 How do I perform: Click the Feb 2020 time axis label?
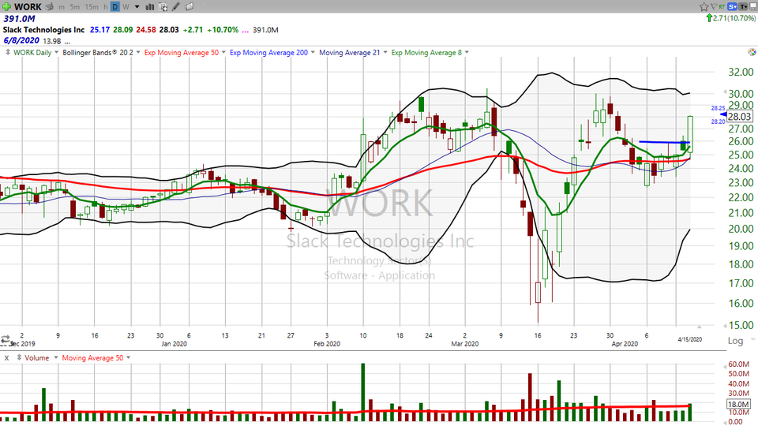[327, 344]
